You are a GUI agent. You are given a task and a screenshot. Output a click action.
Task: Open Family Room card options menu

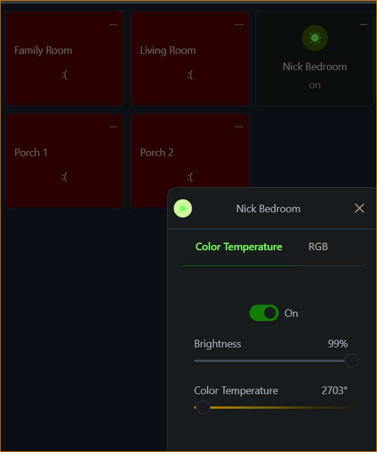(x=113, y=25)
